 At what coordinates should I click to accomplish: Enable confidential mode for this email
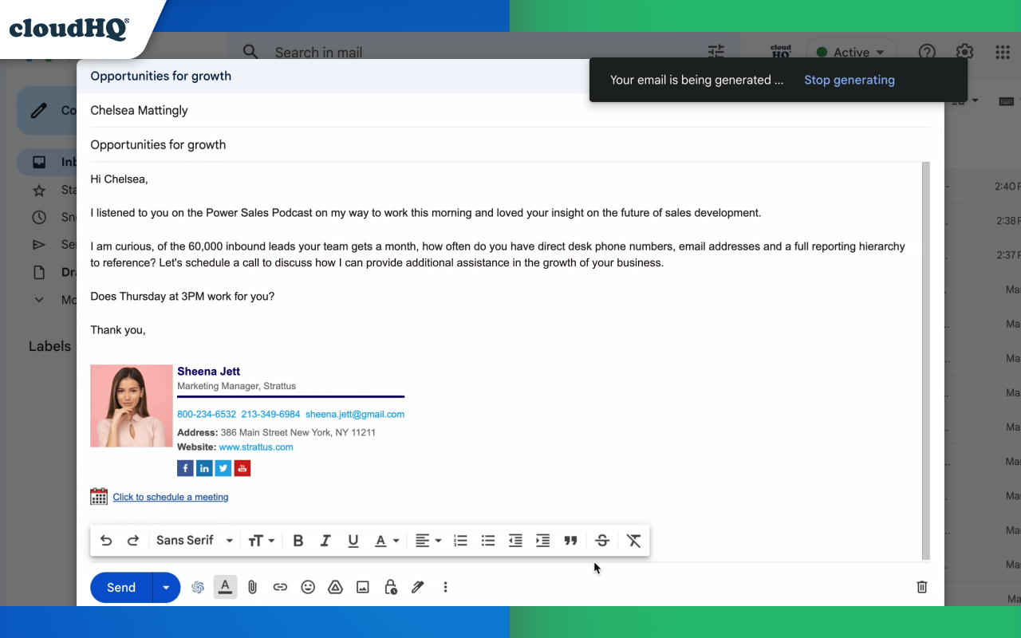[x=390, y=587]
